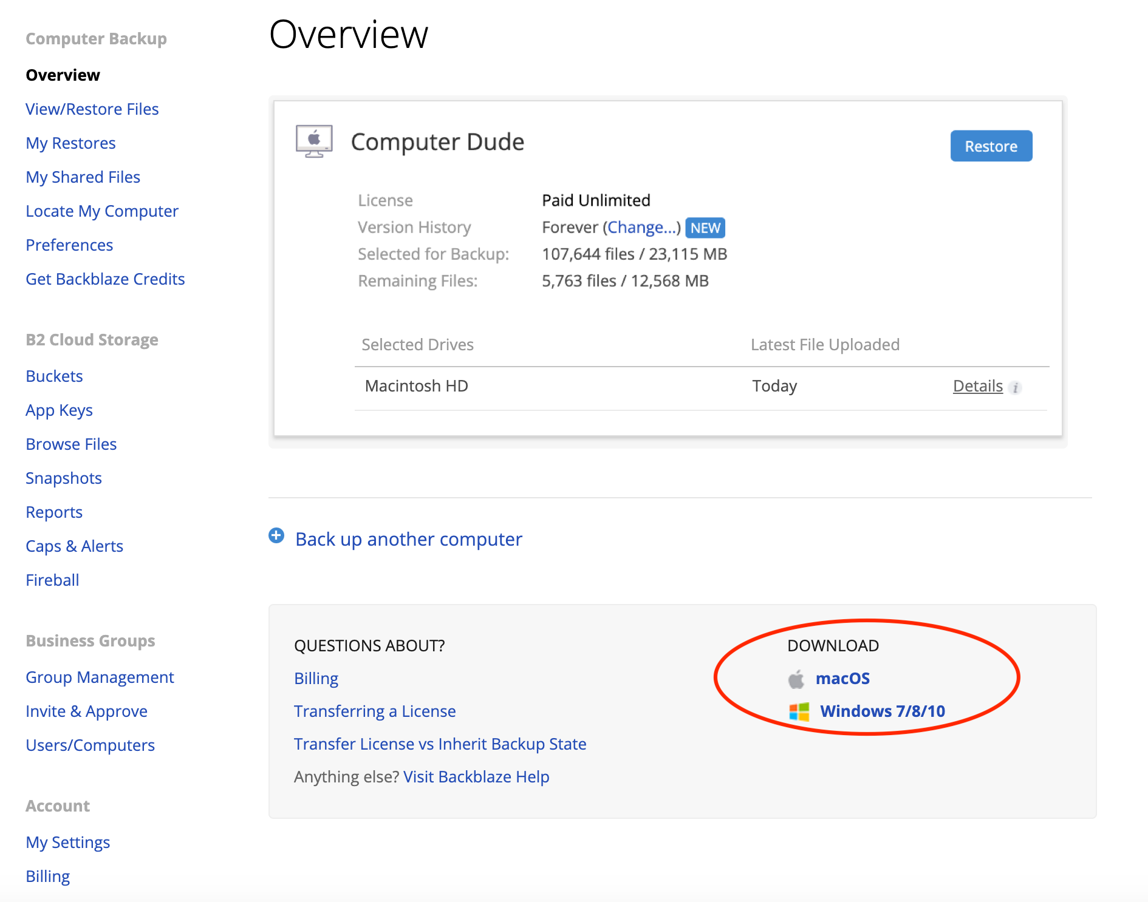The height and width of the screenshot is (902, 1148).
Task: Click the Mac computer icon beside Computer Dude
Action: (x=314, y=141)
